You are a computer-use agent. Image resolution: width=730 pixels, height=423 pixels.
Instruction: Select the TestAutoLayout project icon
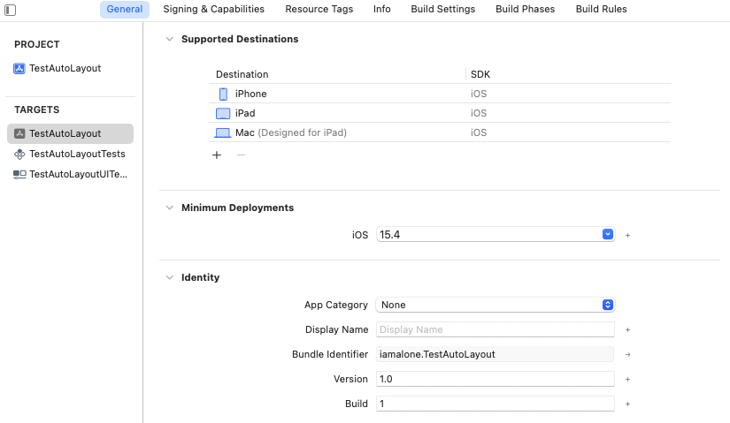pos(19,68)
